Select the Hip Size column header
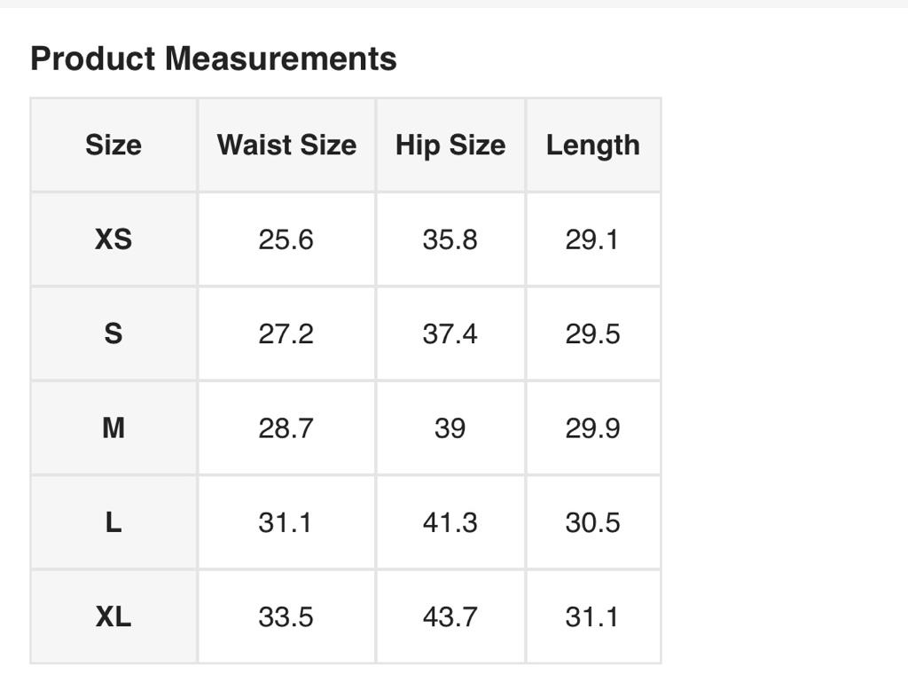The image size is (908, 674). click(450, 145)
